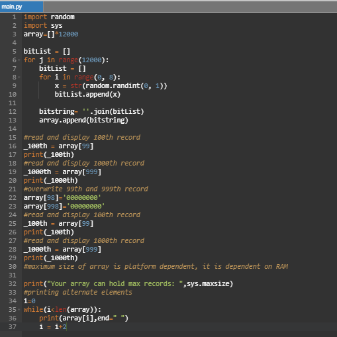Collapse the while loop fold arrow

click(19, 310)
